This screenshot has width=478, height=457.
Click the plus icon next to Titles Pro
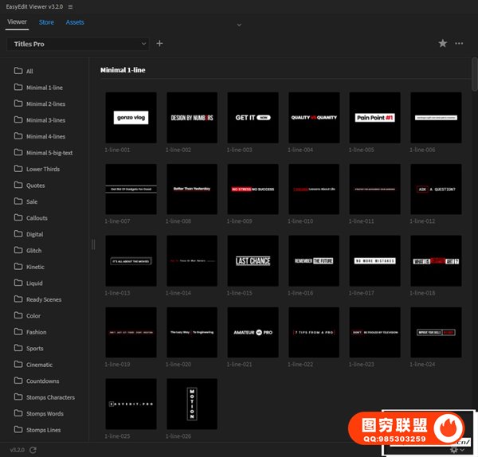pos(159,44)
